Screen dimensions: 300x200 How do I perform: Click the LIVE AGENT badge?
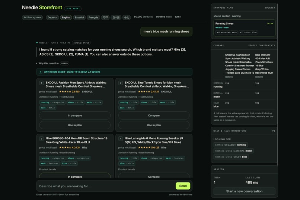pyautogui.click(x=73, y=9)
